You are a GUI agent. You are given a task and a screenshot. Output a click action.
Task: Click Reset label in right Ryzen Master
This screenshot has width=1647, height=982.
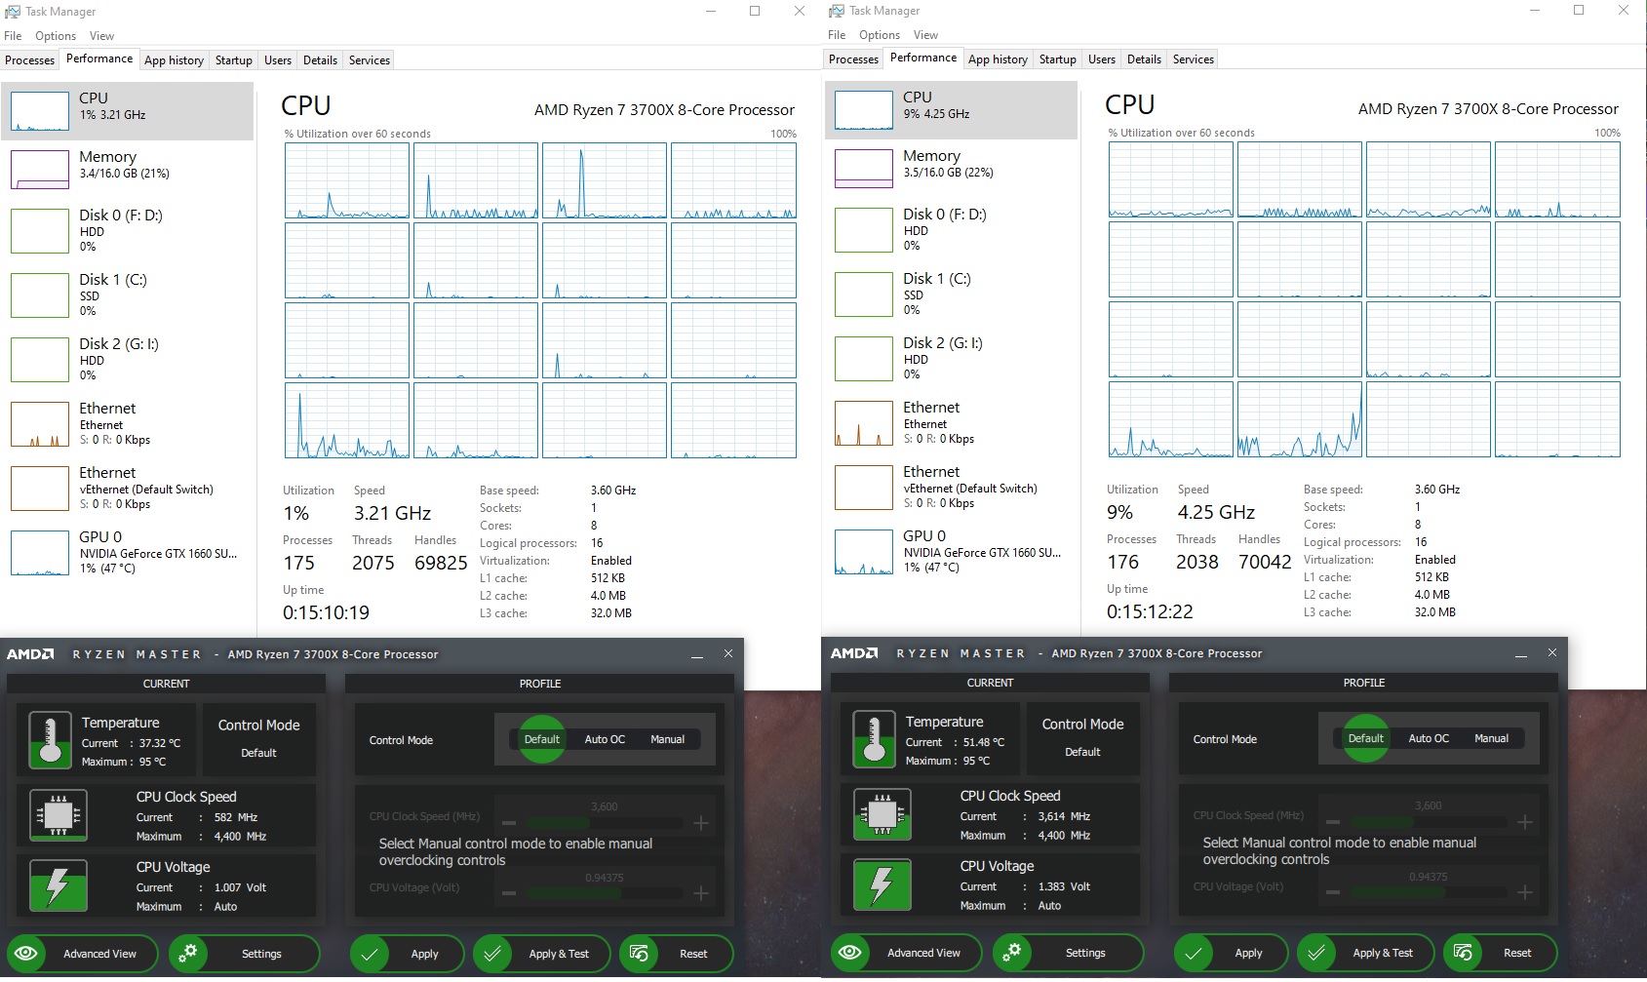[x=1517, y=953]
